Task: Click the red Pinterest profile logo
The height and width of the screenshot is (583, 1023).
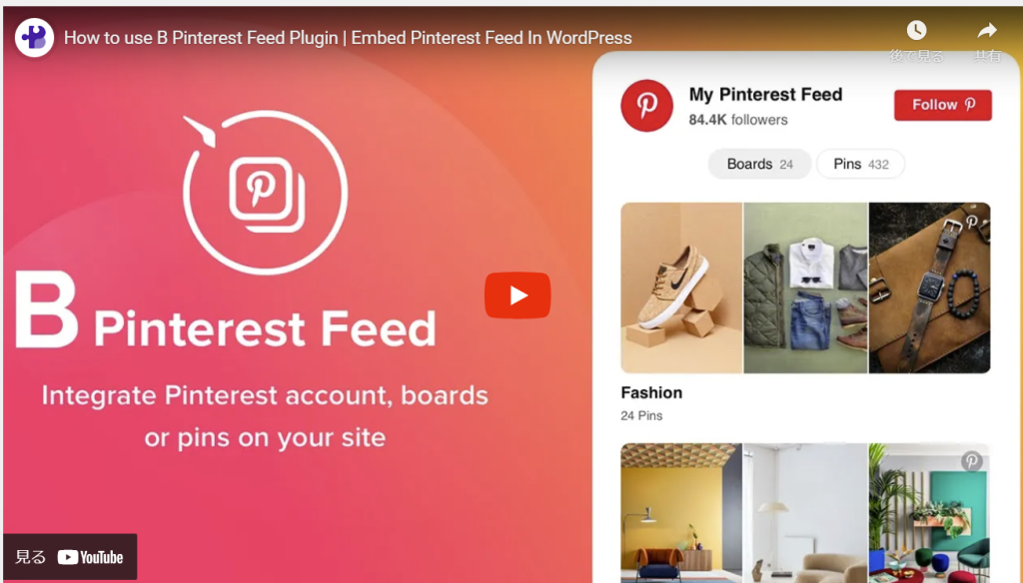Action: click(x=646, y=106)
